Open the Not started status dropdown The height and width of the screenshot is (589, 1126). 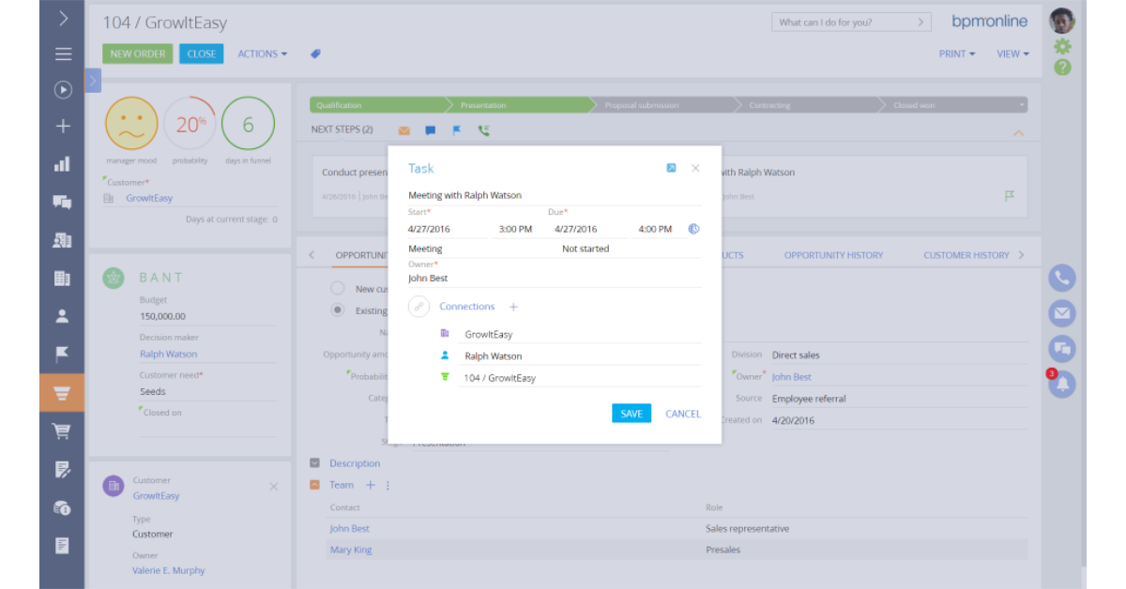click(x=631, y=249)
